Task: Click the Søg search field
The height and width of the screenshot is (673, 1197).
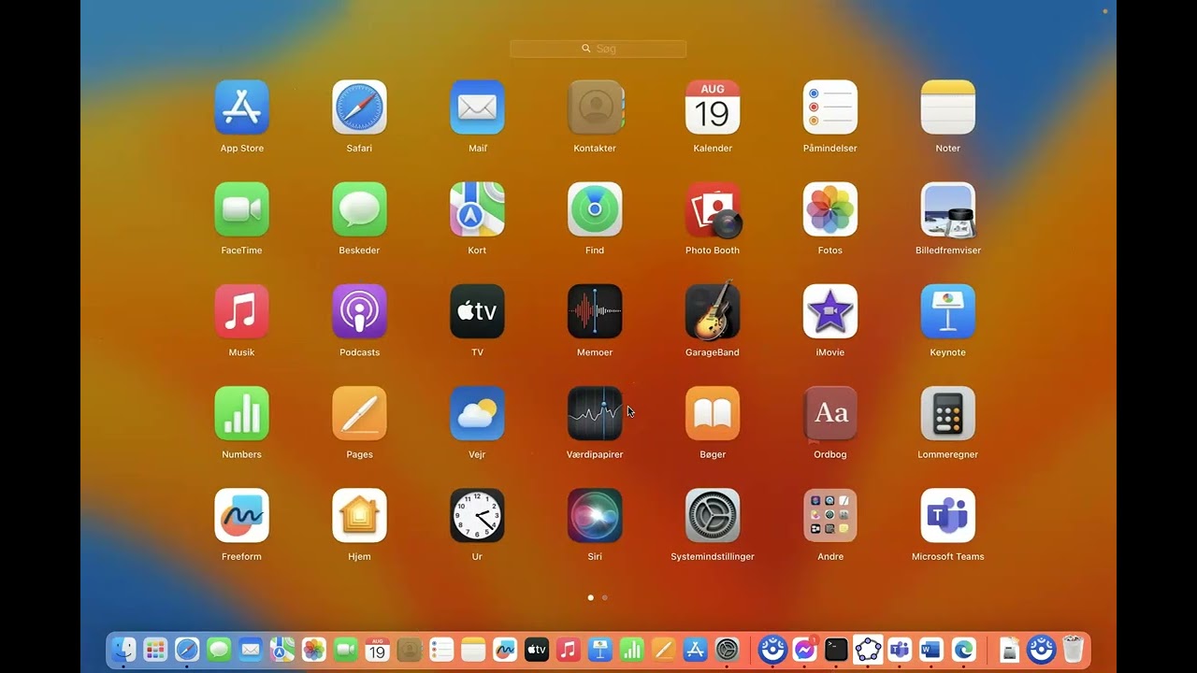Action: [598, 49]
